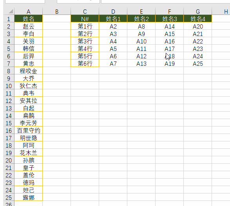The width and height of the screenshot is (230, 206).
Task: Click cell containing 孙膑
Action: [29, 160]
